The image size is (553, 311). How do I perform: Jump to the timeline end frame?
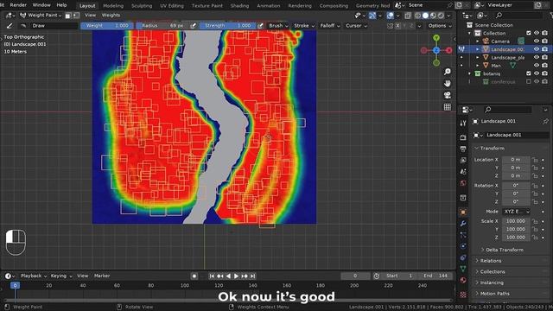[x=252, y=276]
